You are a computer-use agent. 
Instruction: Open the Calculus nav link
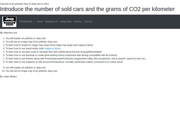coord(88,22)
